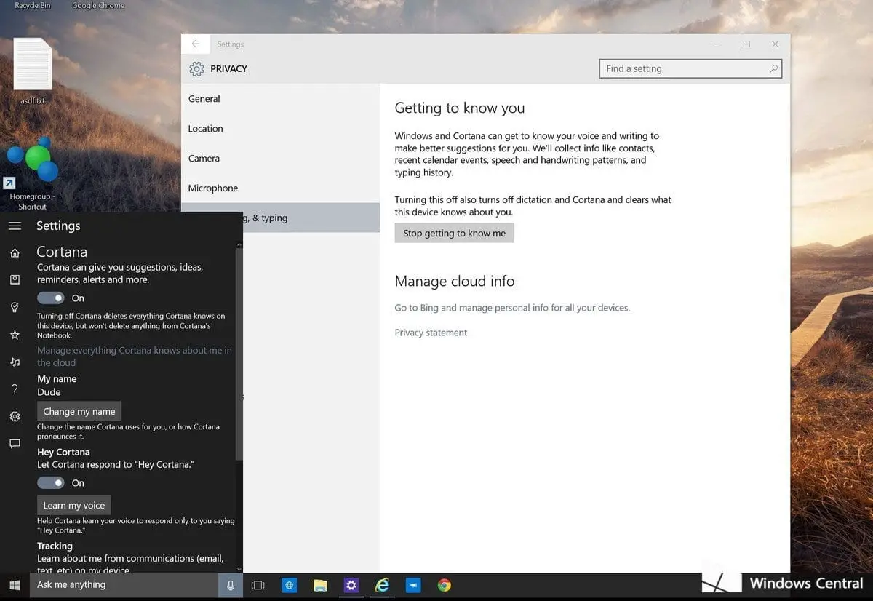The width and height of the screenshot is (873, 601).
Task: Click the My name label
Action: coord(57,379)
